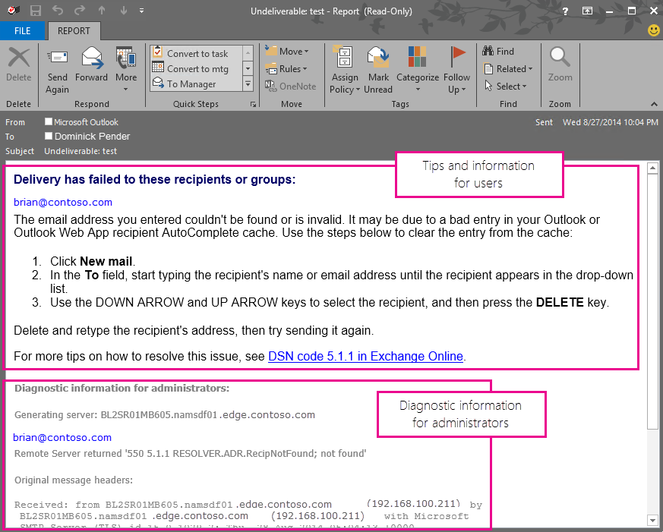Viewport: 663px width, 532px height.
Task: Click the Follow Up flag icon
Action: (x=457, y=57)
